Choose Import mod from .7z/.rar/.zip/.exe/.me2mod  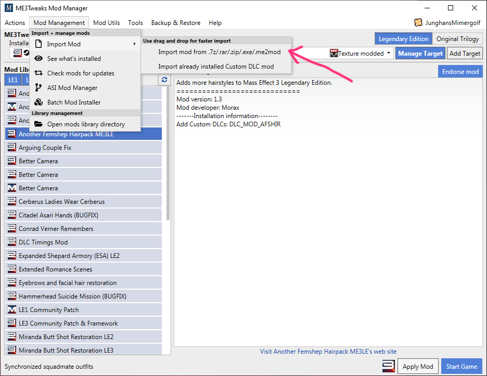point(216,52)
